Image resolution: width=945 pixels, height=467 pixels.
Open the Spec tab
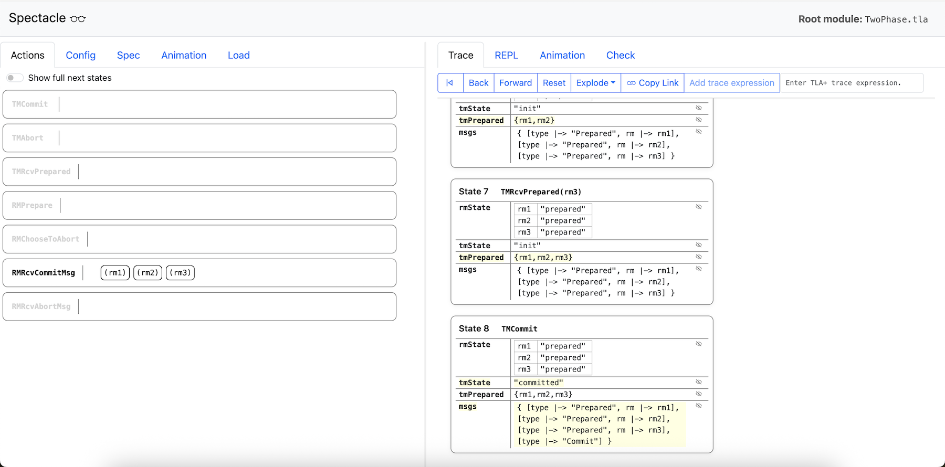pos(128,55)
